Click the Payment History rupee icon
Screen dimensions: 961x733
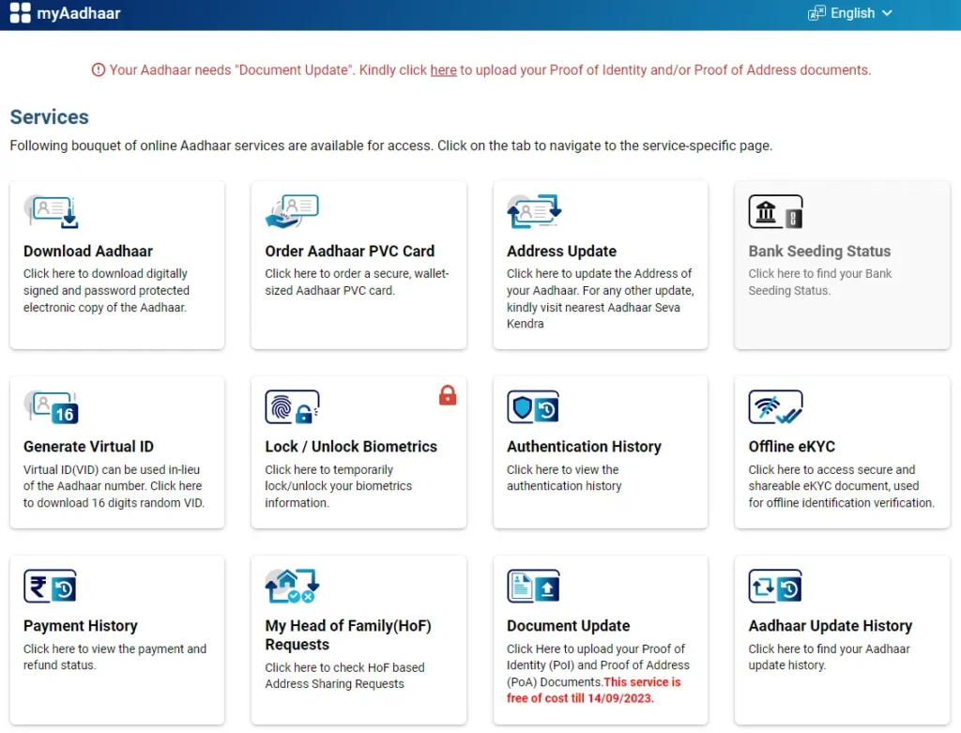point(51,586)
